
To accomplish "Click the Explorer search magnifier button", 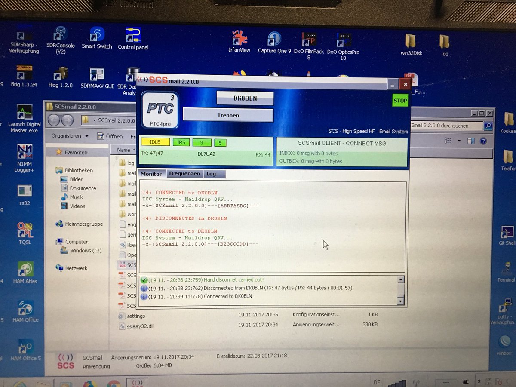I will (488, 126).
